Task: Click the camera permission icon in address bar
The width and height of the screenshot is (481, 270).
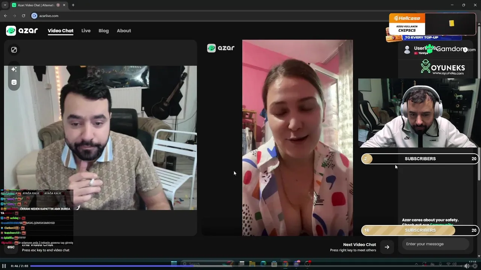Action: pyautogui.click(x=34, y=16)
